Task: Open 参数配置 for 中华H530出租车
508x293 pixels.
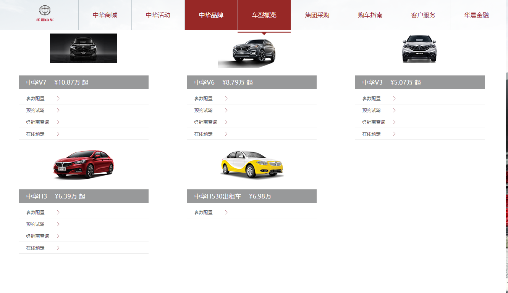Action: 204,213
